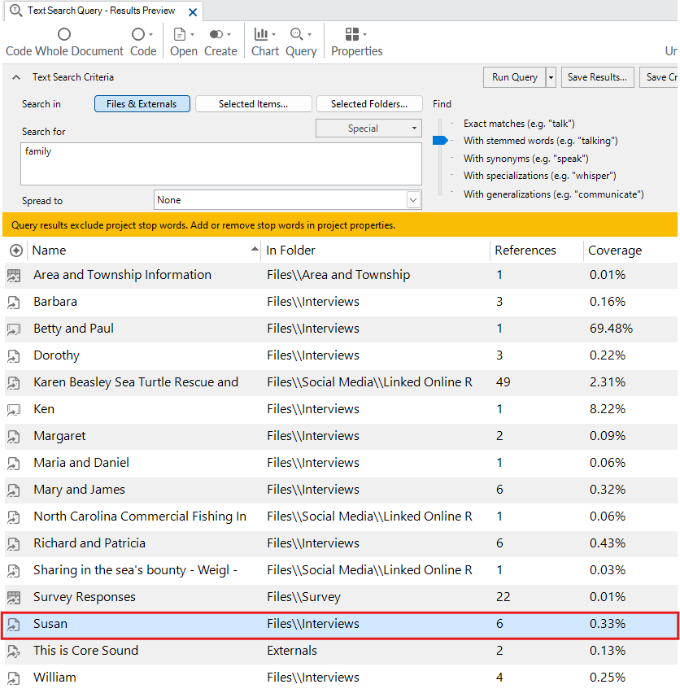Toggle the Files & Externals search scope
The width and height of the screenshot is (680, 693).
142,104
